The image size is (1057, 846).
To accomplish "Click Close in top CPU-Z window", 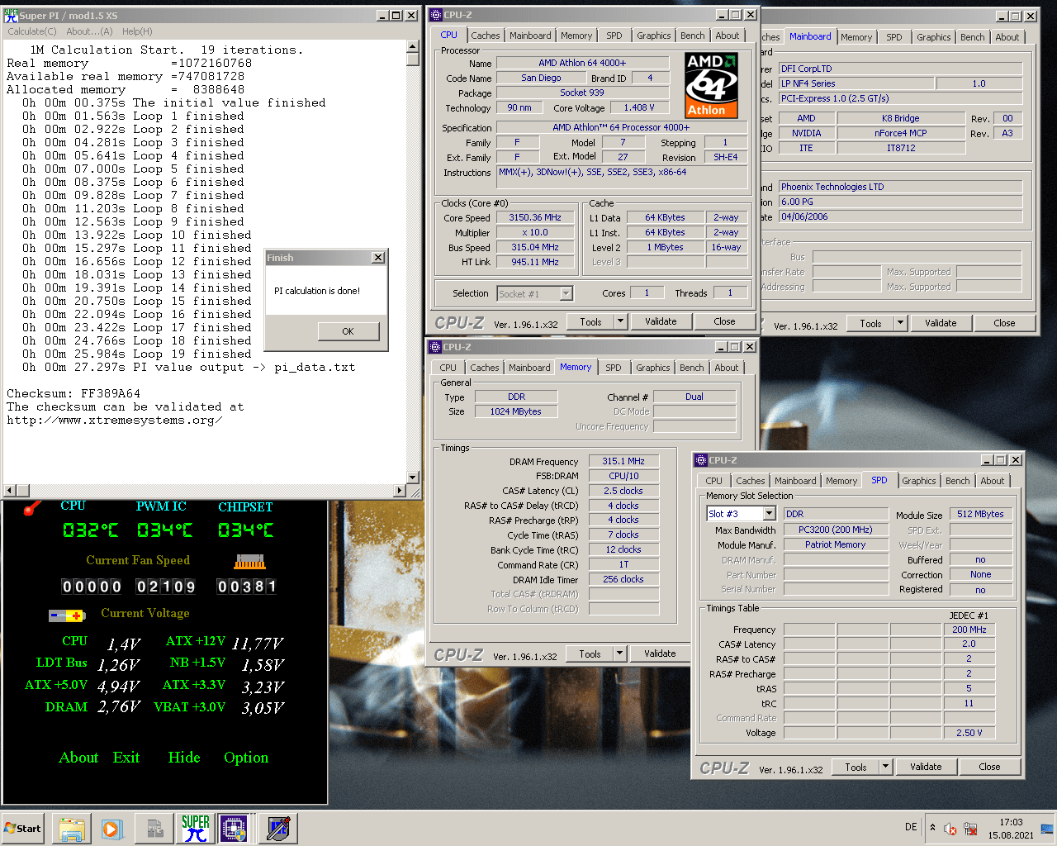I will tap(724, 321).
